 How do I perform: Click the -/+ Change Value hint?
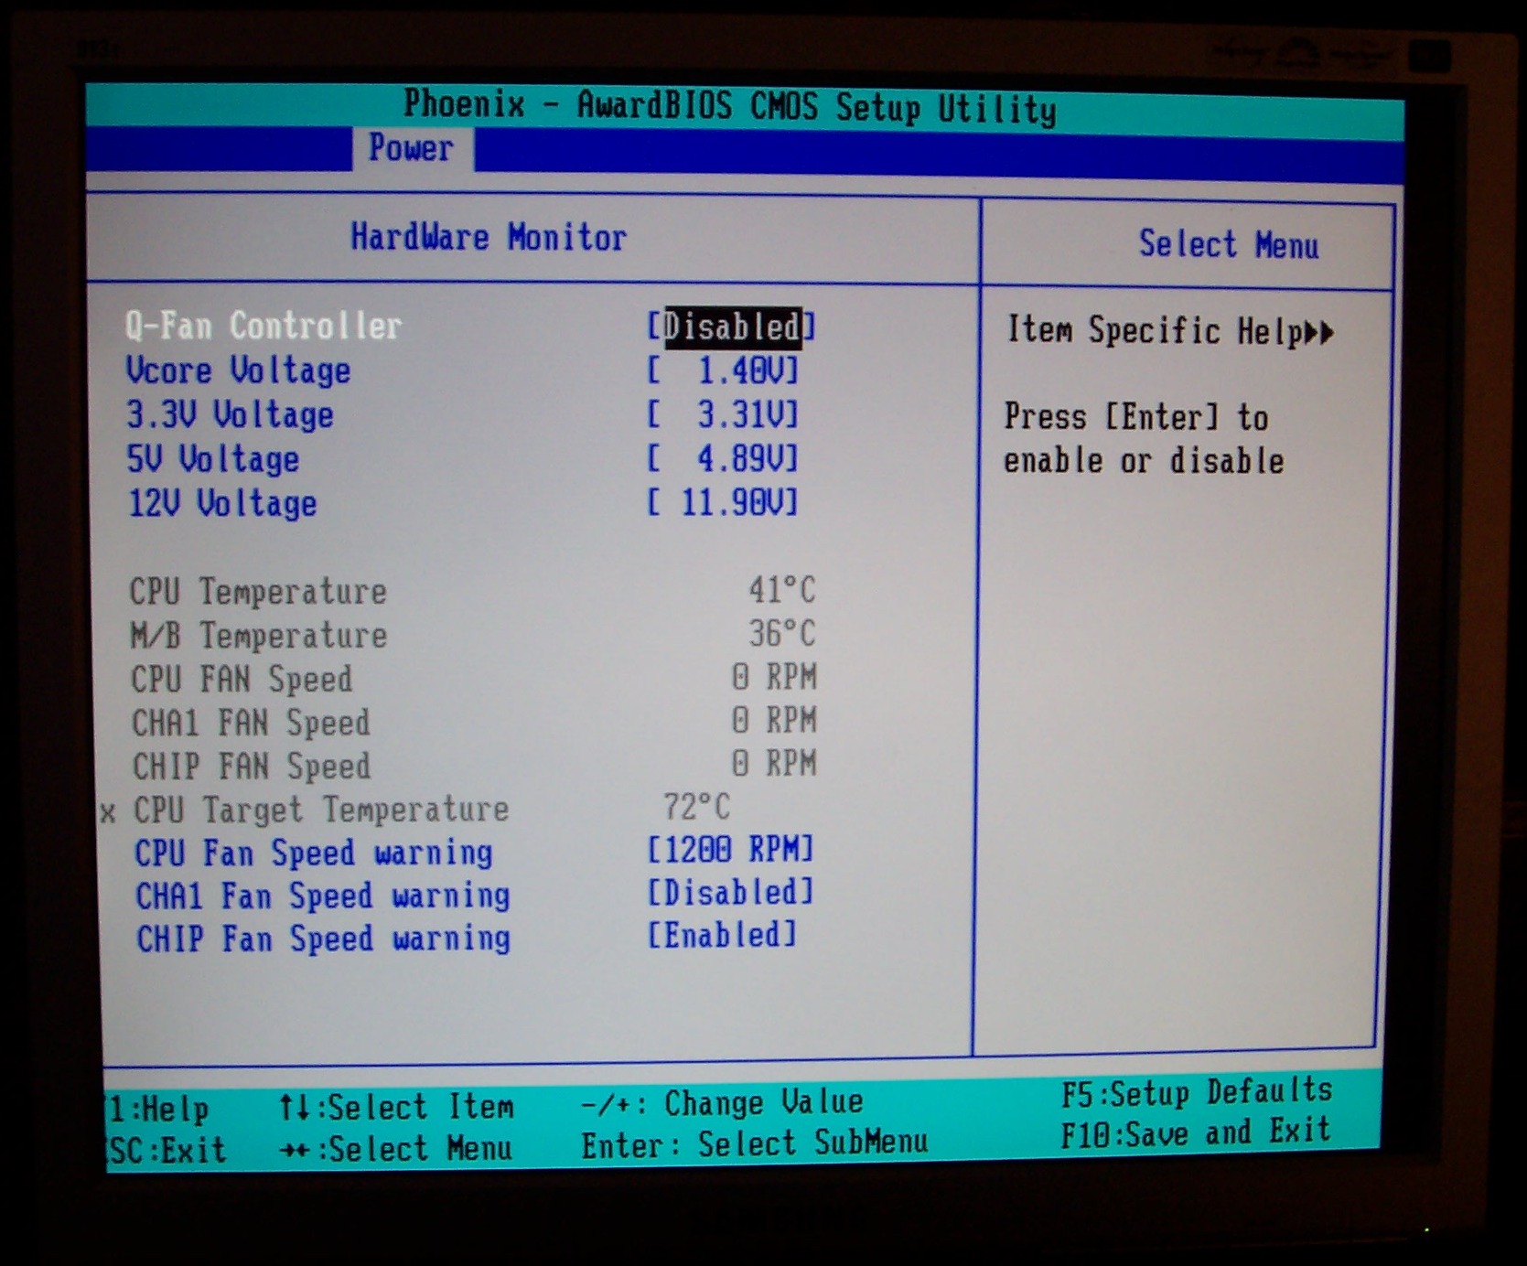723,1103
